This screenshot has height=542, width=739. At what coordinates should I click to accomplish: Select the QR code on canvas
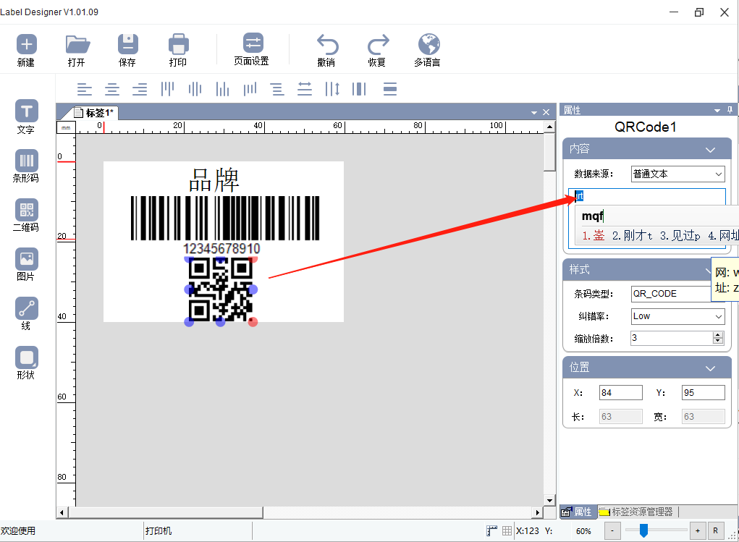(x=221, y=290)
